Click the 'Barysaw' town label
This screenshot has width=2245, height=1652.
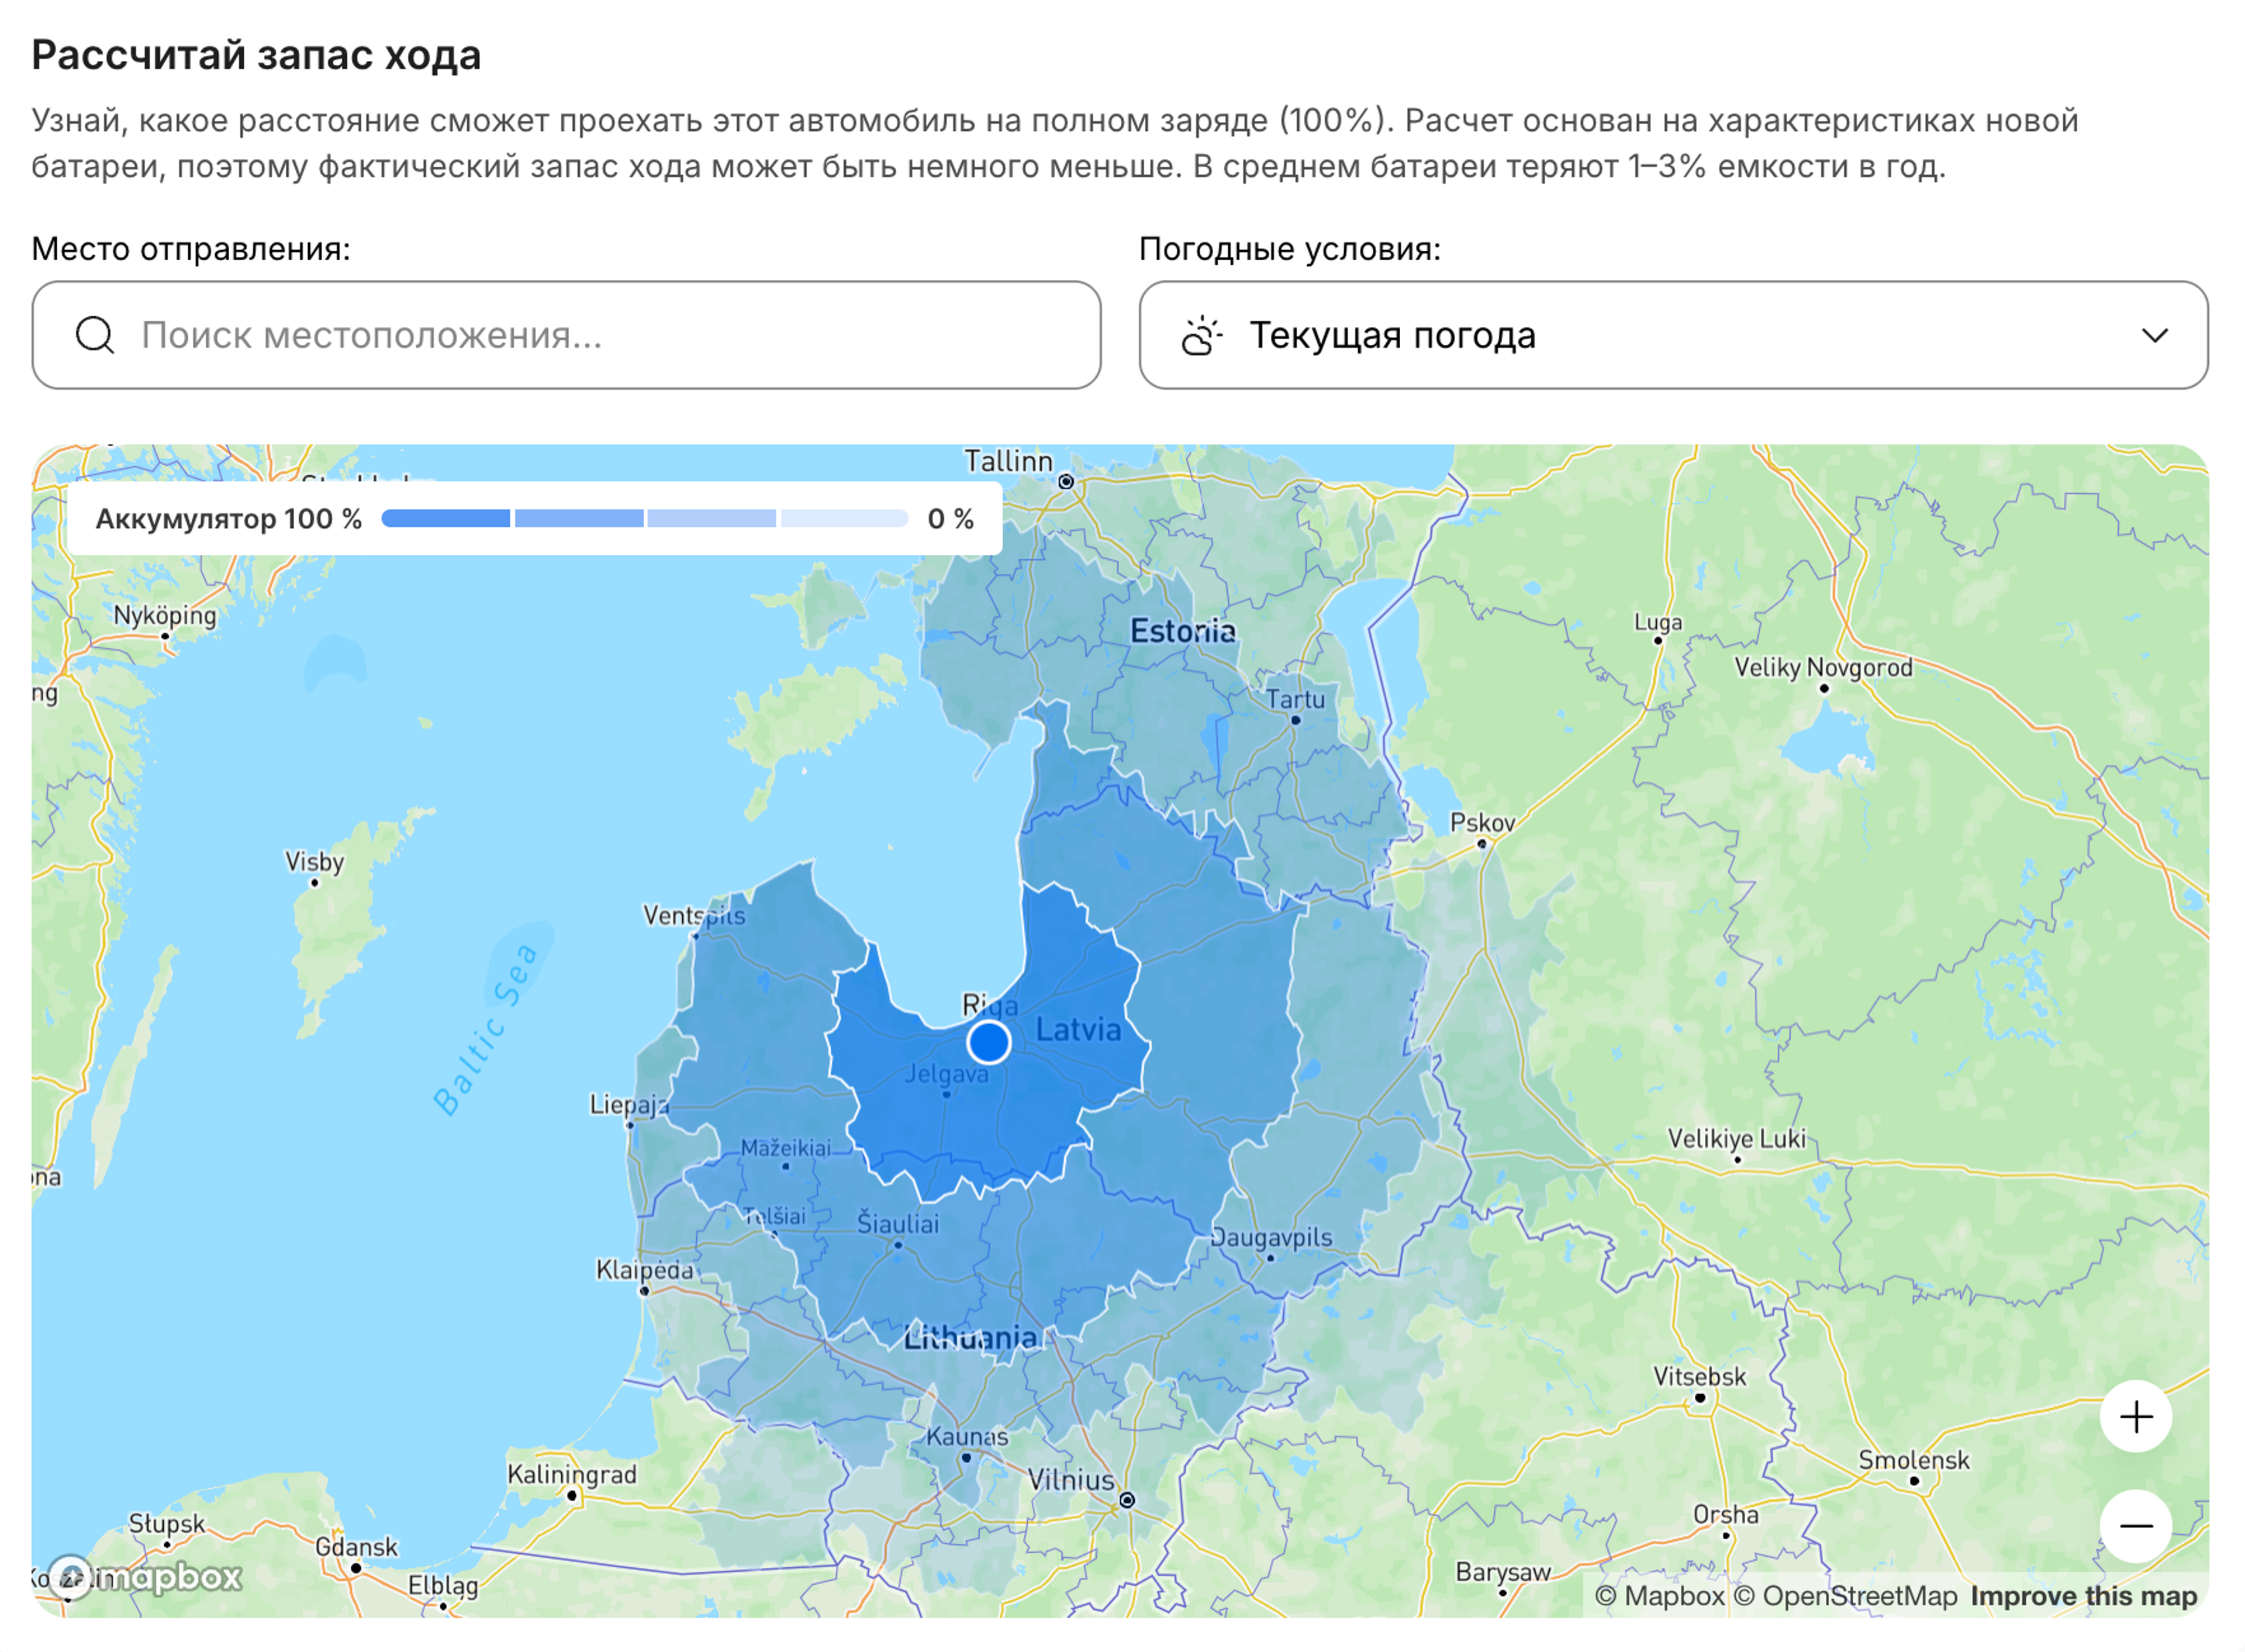click(1502, 1572)
